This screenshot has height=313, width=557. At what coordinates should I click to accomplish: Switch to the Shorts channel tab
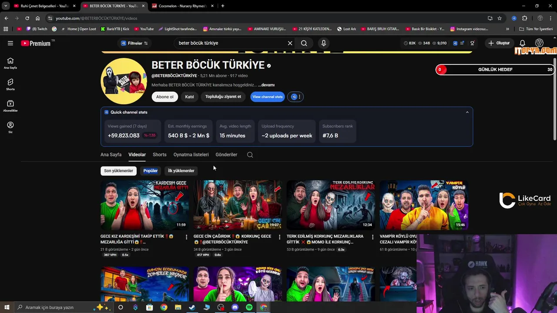[160, 155]
